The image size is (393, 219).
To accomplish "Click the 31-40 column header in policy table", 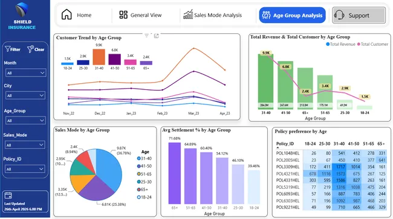I will point(339,144).
